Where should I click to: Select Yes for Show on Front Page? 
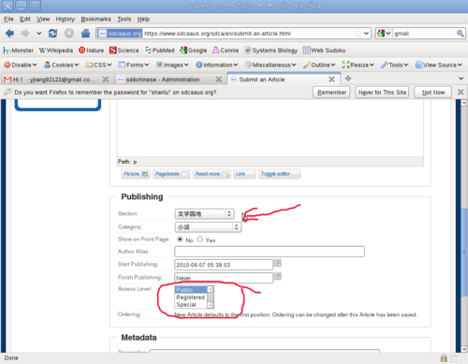[x=200, y=240]
